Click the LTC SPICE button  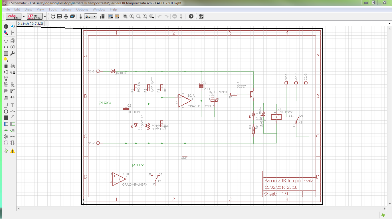(x=35, y=16)
